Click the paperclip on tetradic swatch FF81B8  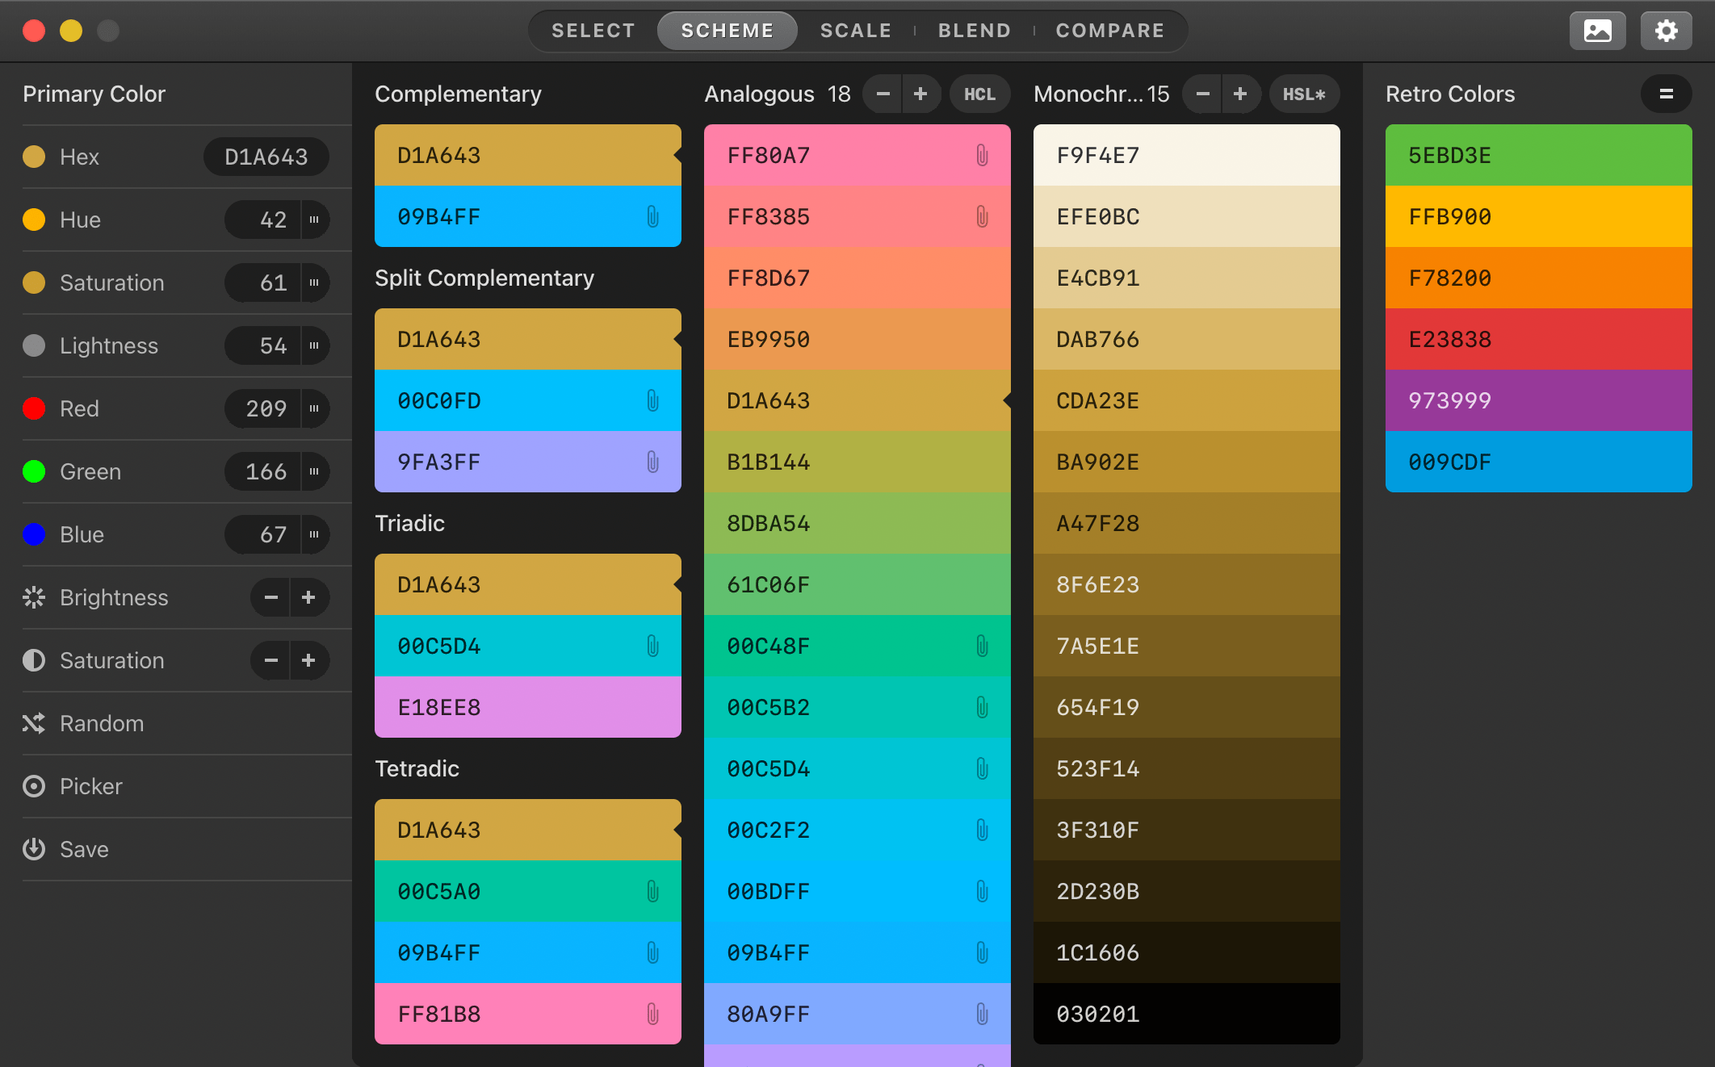click(652, 1014)
